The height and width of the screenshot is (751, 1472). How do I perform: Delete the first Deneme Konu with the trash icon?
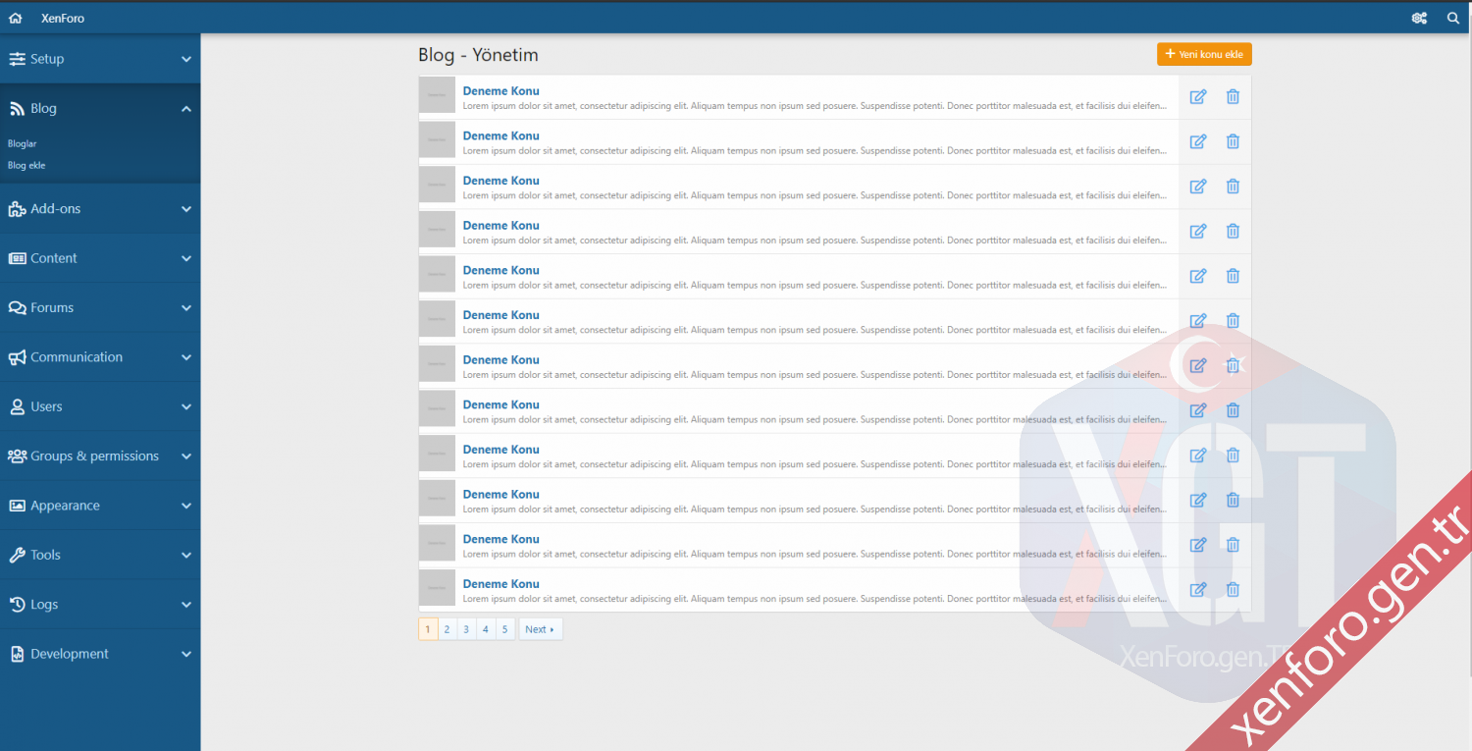coord(1233,96)
